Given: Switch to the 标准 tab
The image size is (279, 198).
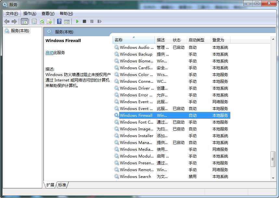Looking at the screenshot, I should pos(62,185).
